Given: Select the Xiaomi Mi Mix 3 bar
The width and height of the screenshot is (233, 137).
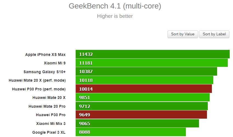Looking at the screenshot, I should (137, 124).
